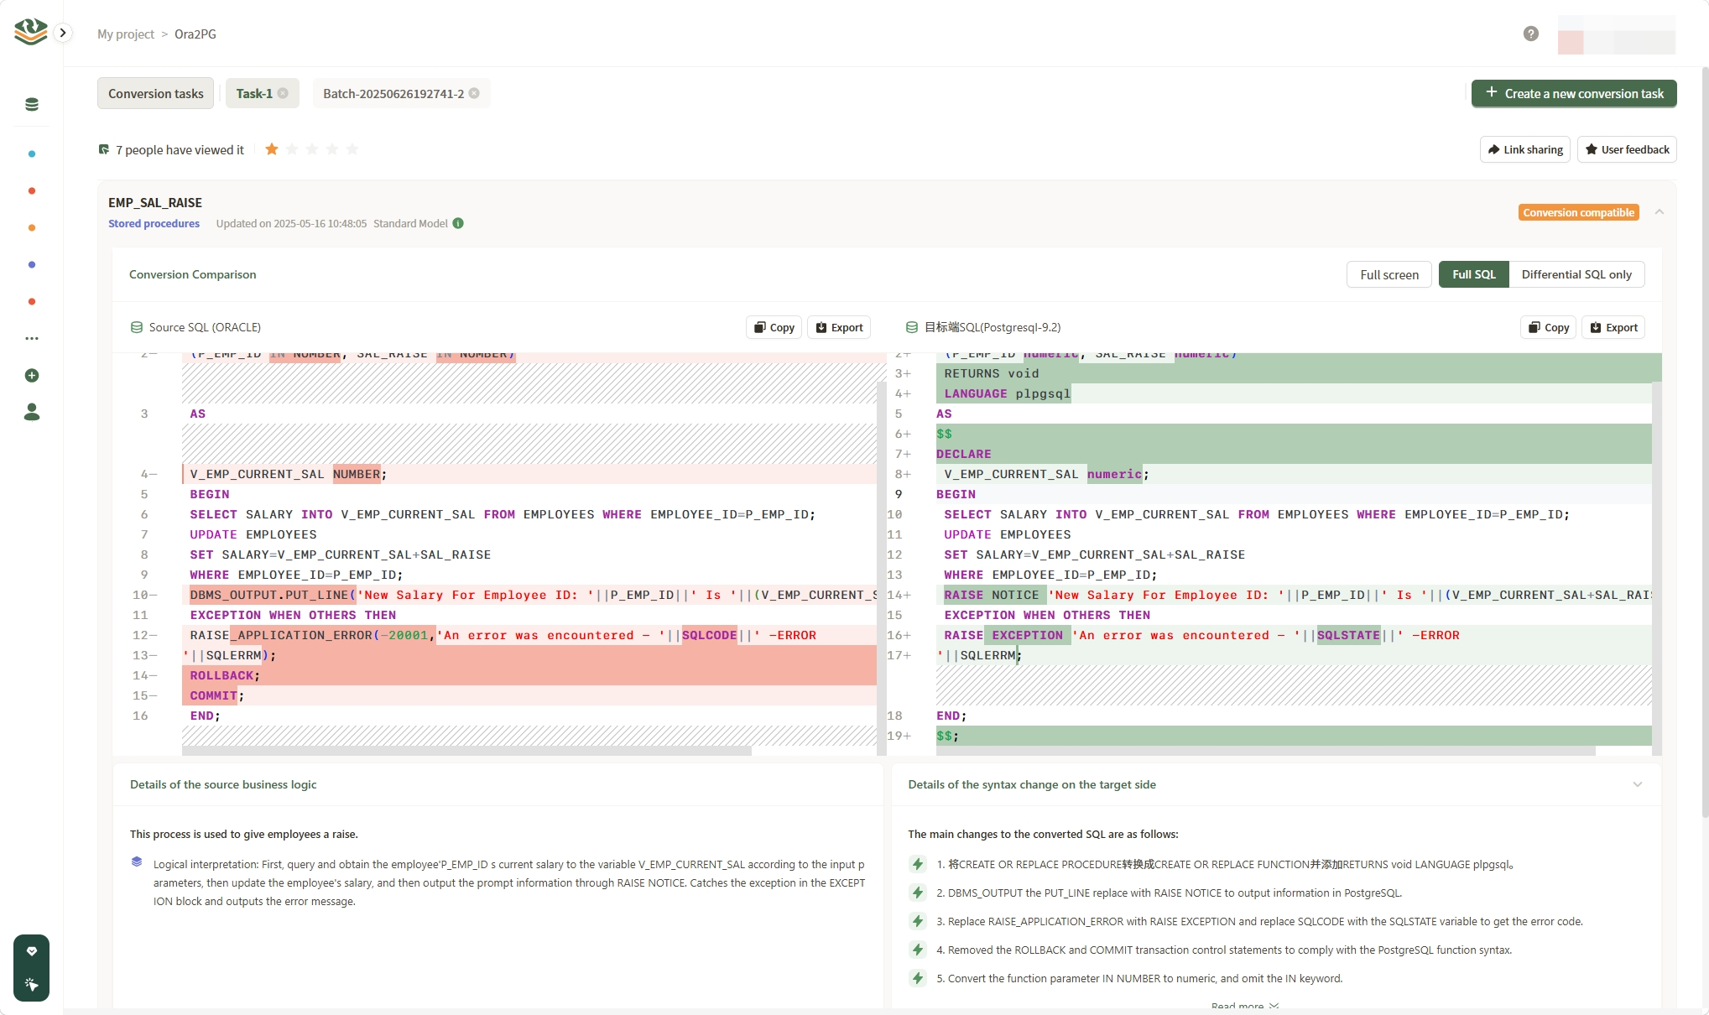Click the views icon beside 7 people viewed

click(104, 149)
